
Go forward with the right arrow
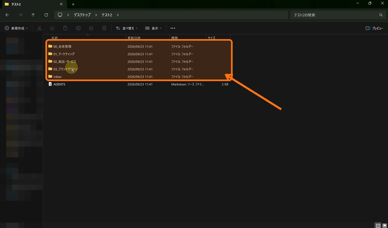(x=20, y=15)
